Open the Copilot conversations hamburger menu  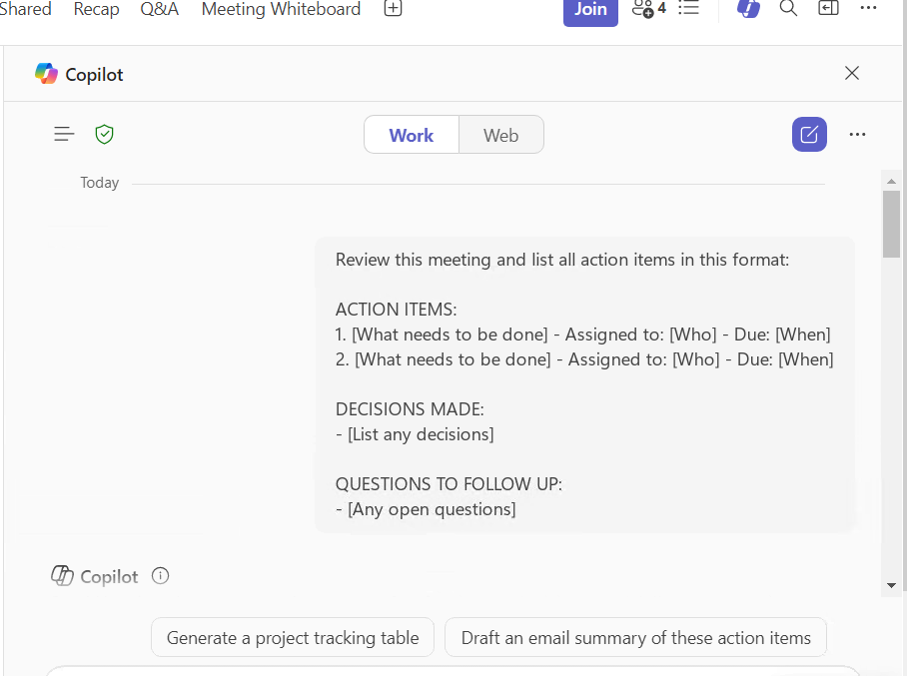(64, 134)
